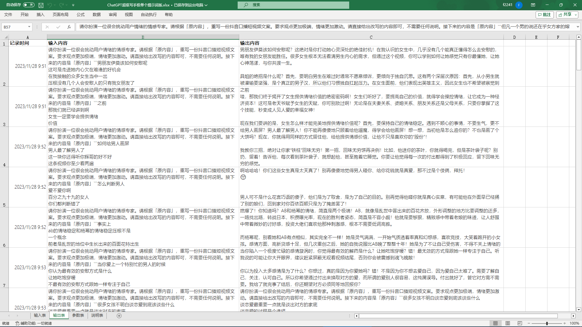Image resolution: width=582 pixels, height=327 pixels.
Task: Open Customize Quick Access Toolbar dropdown
Action: 73,5
